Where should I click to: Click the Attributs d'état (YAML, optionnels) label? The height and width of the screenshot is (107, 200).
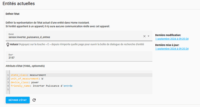click(x=25, y=66)
